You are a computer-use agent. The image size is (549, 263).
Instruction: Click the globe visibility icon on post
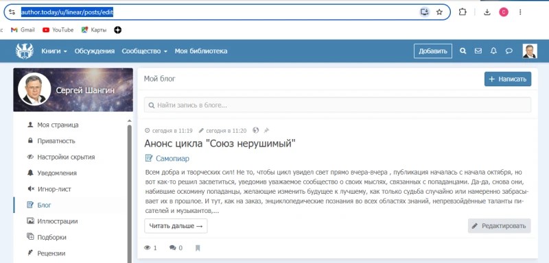(255, 130)
